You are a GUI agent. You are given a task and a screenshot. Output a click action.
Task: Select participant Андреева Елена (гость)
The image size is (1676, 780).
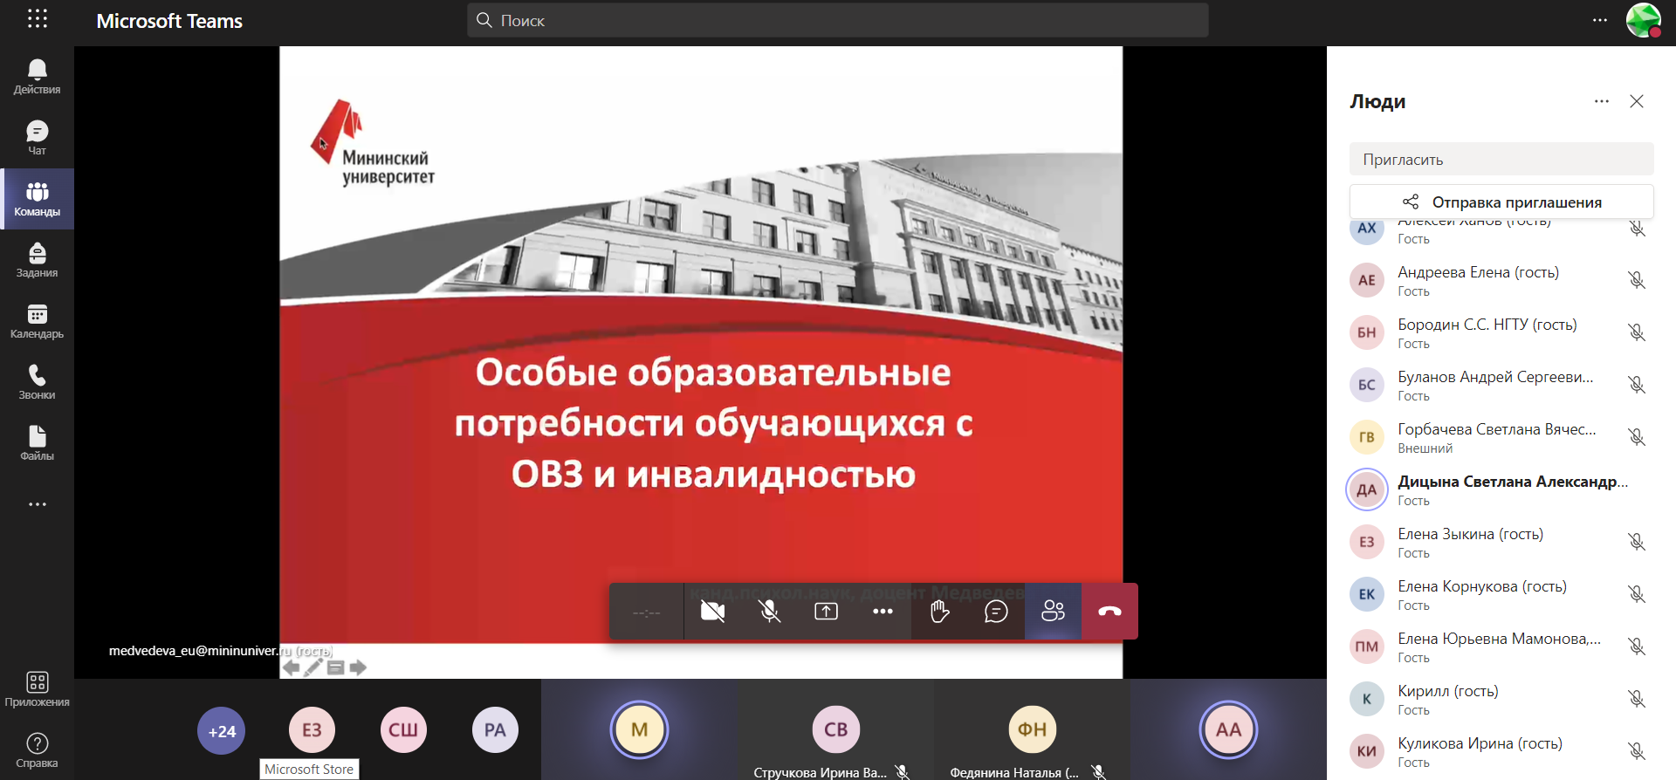[1501, 280]
